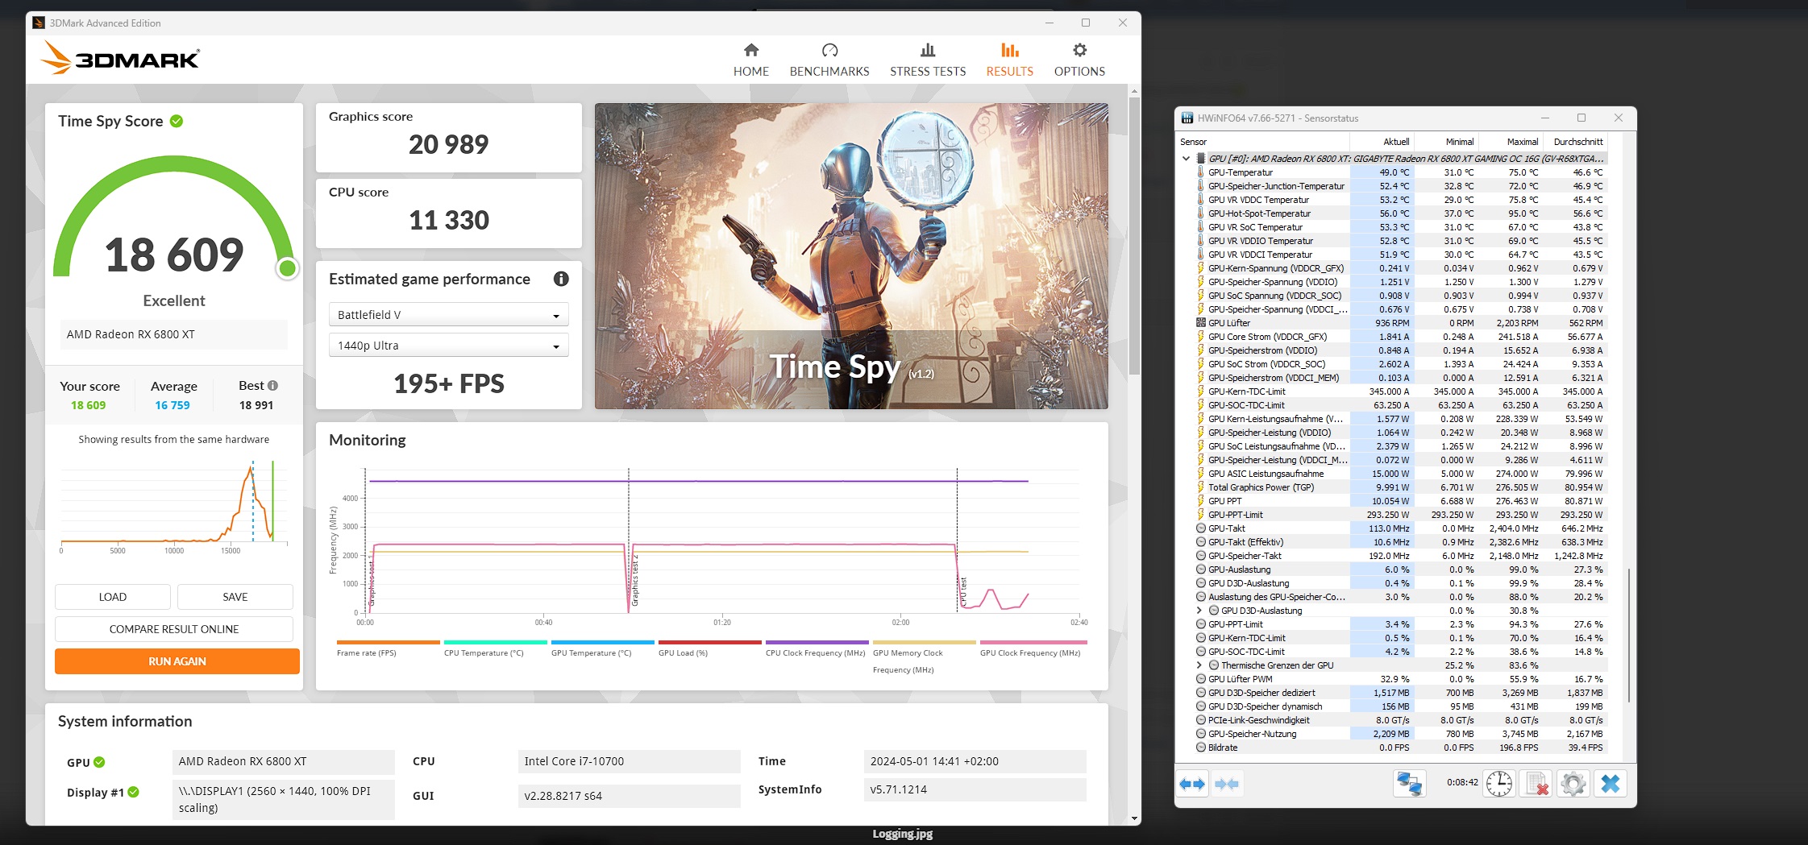
Task: Collapse the AMD Radeon RX 6800 XT sensor group
Action: pos(1186,159)
